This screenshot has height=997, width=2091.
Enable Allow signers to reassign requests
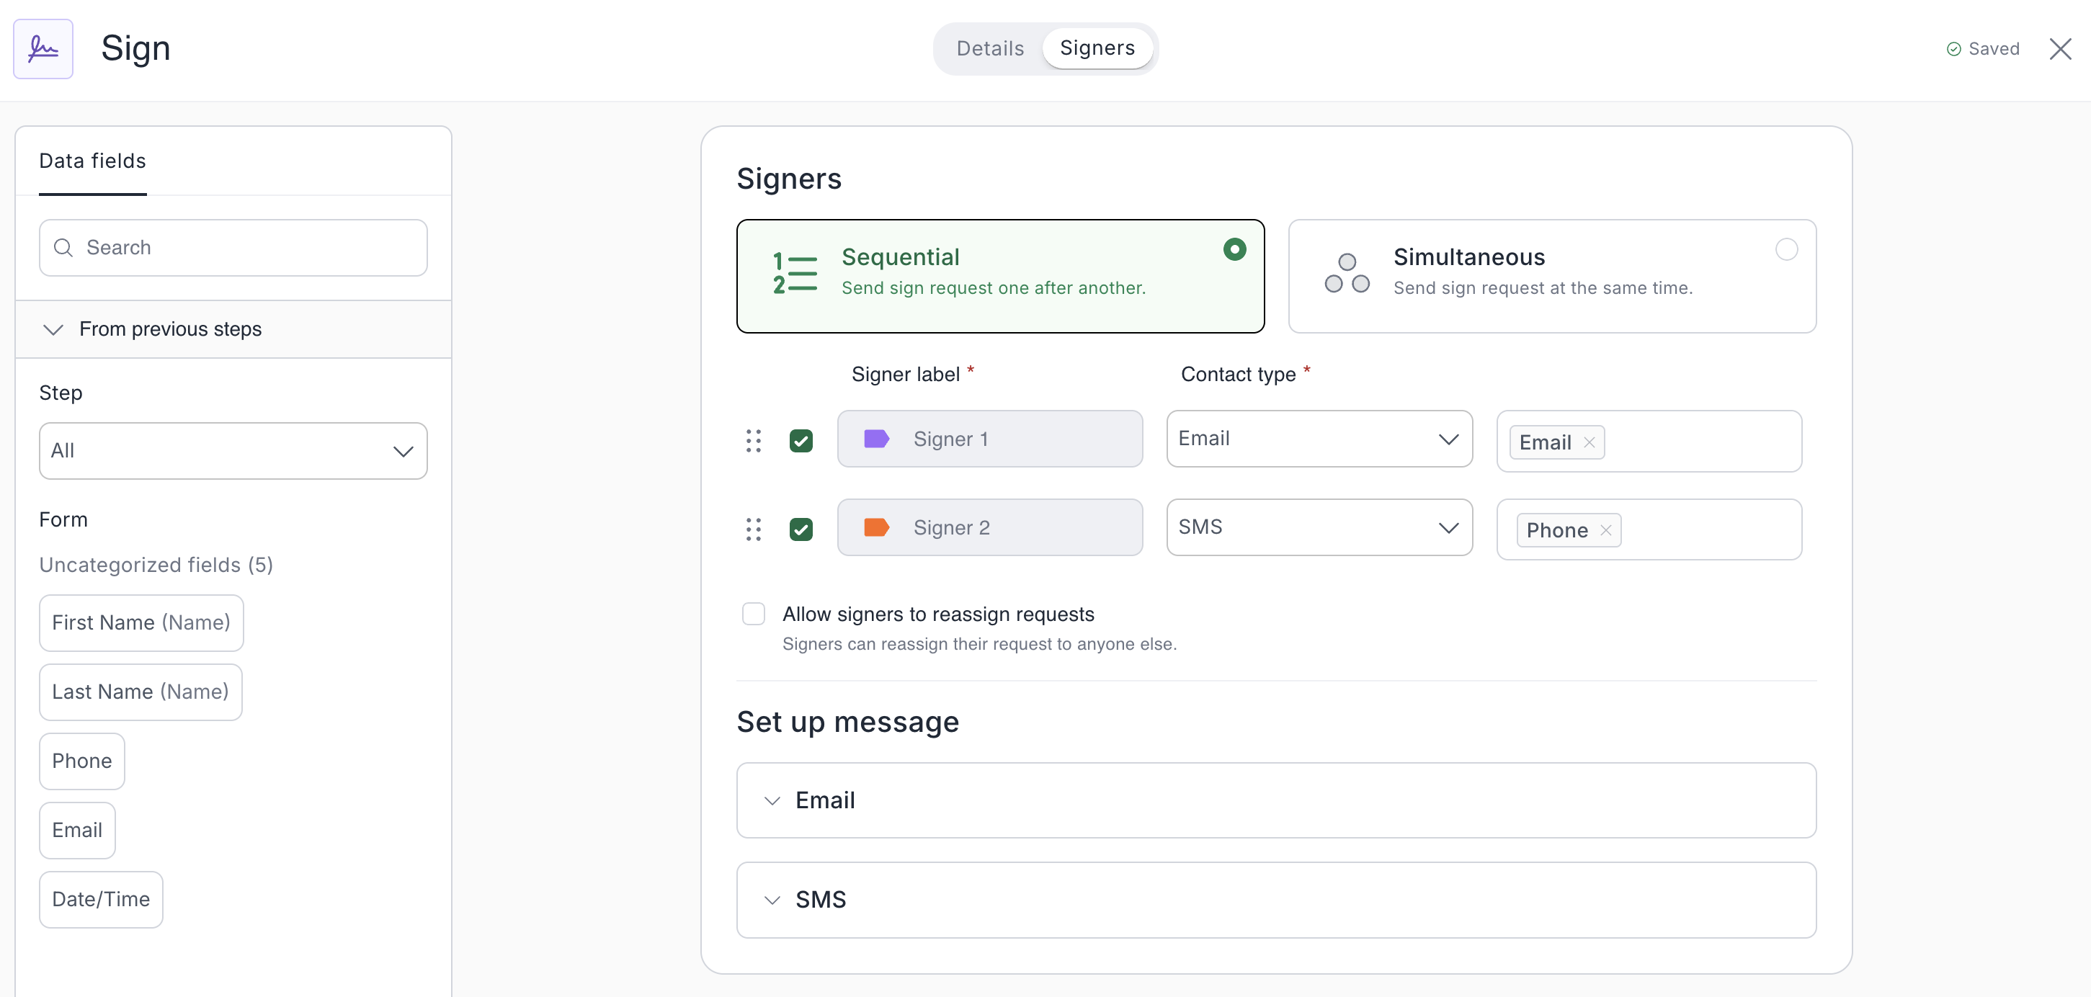753,614
